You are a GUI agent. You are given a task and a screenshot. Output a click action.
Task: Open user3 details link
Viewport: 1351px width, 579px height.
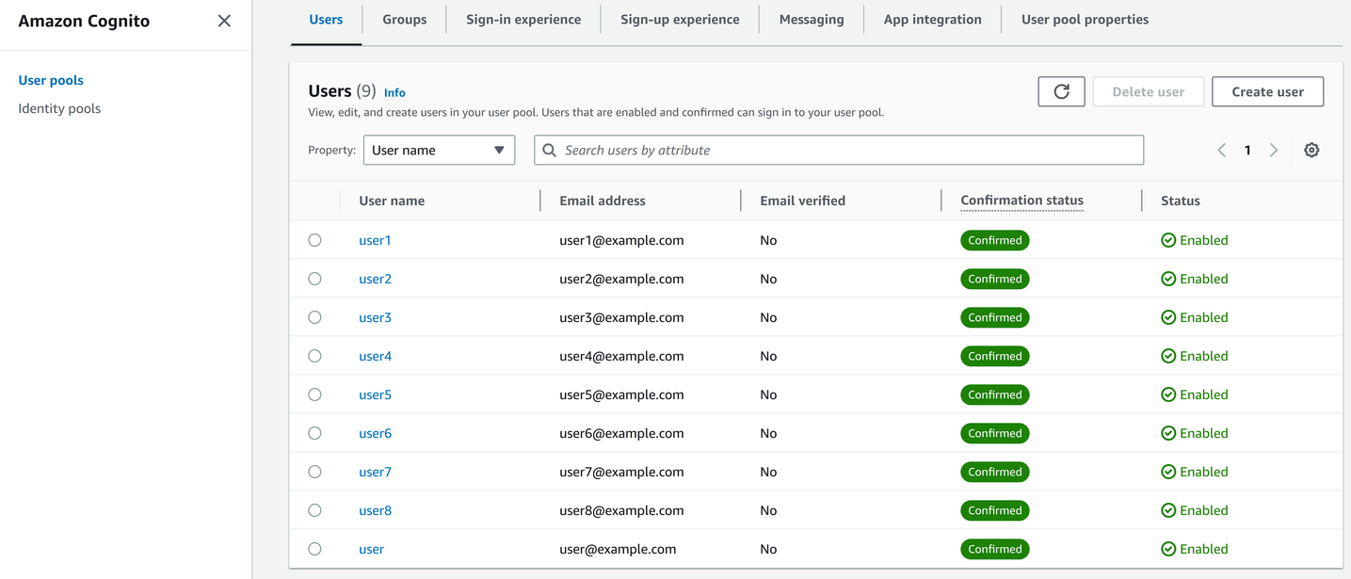[375, 317]
